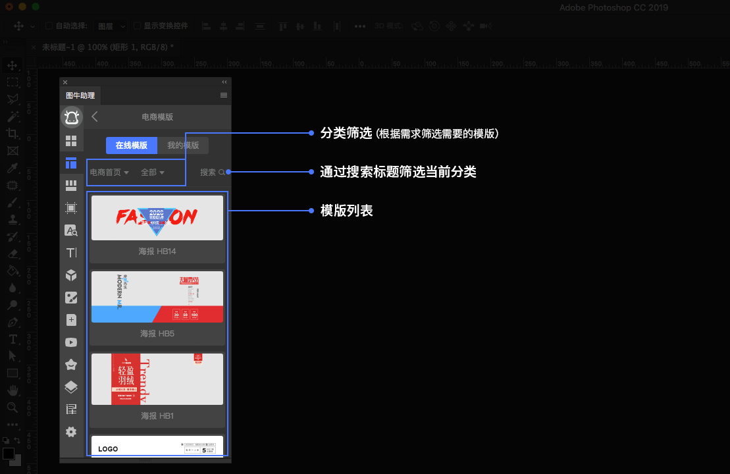This screenshot has width=730, height=474.
Task: Open Move tool preset dropdown arrow
Action: [32, 26]
